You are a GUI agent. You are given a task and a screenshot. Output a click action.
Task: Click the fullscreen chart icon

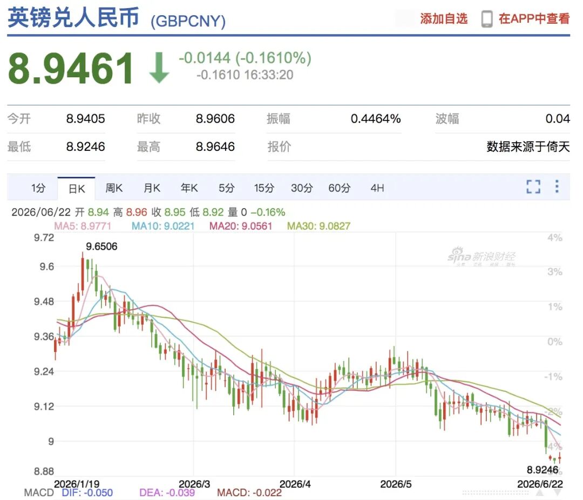[533, 186]
